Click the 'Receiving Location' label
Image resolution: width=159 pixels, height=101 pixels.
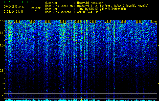pyautogui.click(x=59, y=6)
